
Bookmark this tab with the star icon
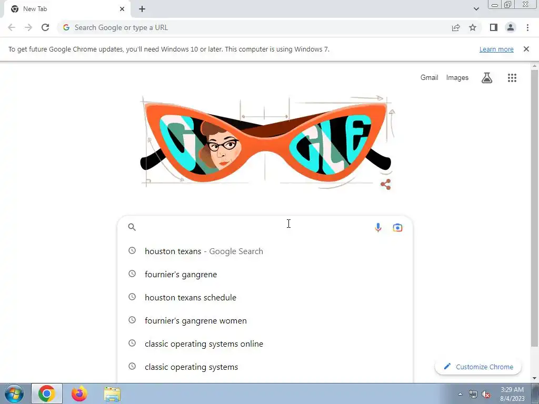coord(473,27)
